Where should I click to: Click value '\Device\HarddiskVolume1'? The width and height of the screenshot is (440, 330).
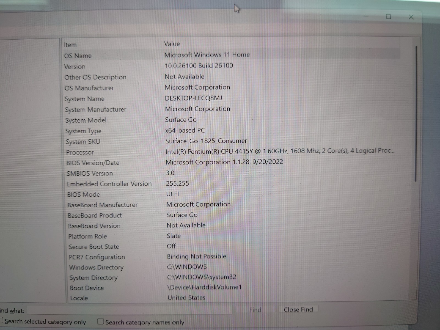(205, 287)
